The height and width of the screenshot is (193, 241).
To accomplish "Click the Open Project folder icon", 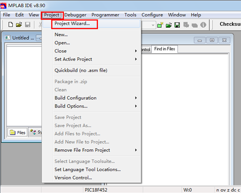I will (169, 25).
